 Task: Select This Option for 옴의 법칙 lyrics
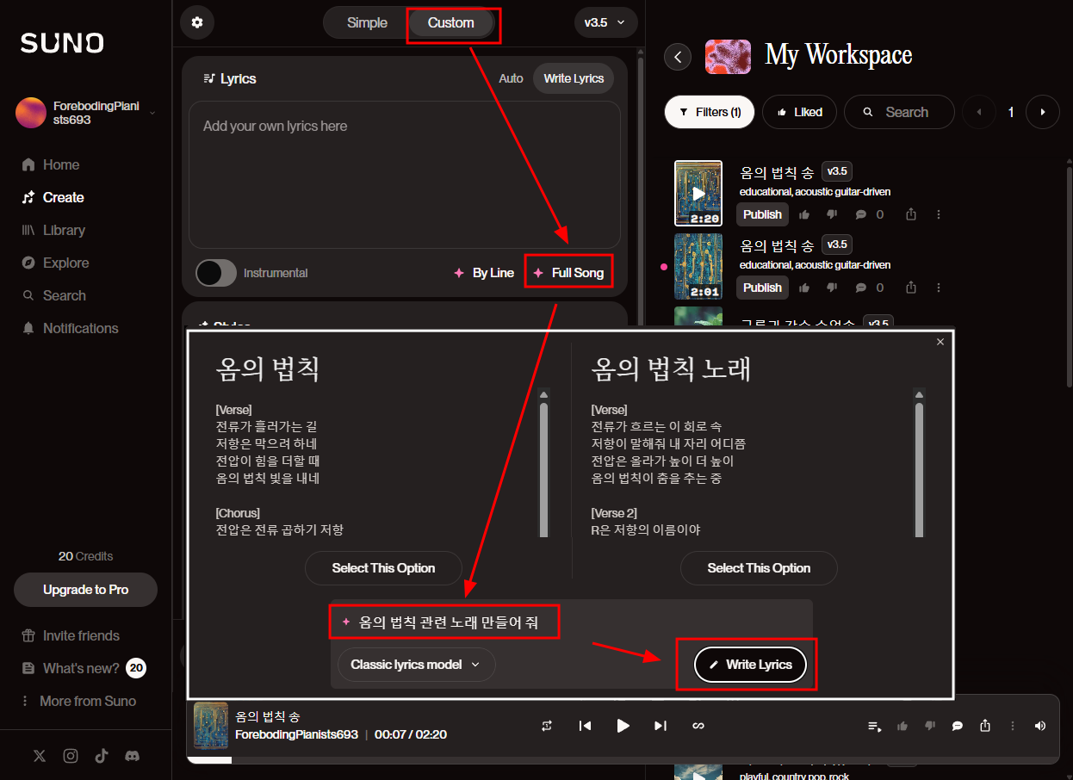coord(383,568)
